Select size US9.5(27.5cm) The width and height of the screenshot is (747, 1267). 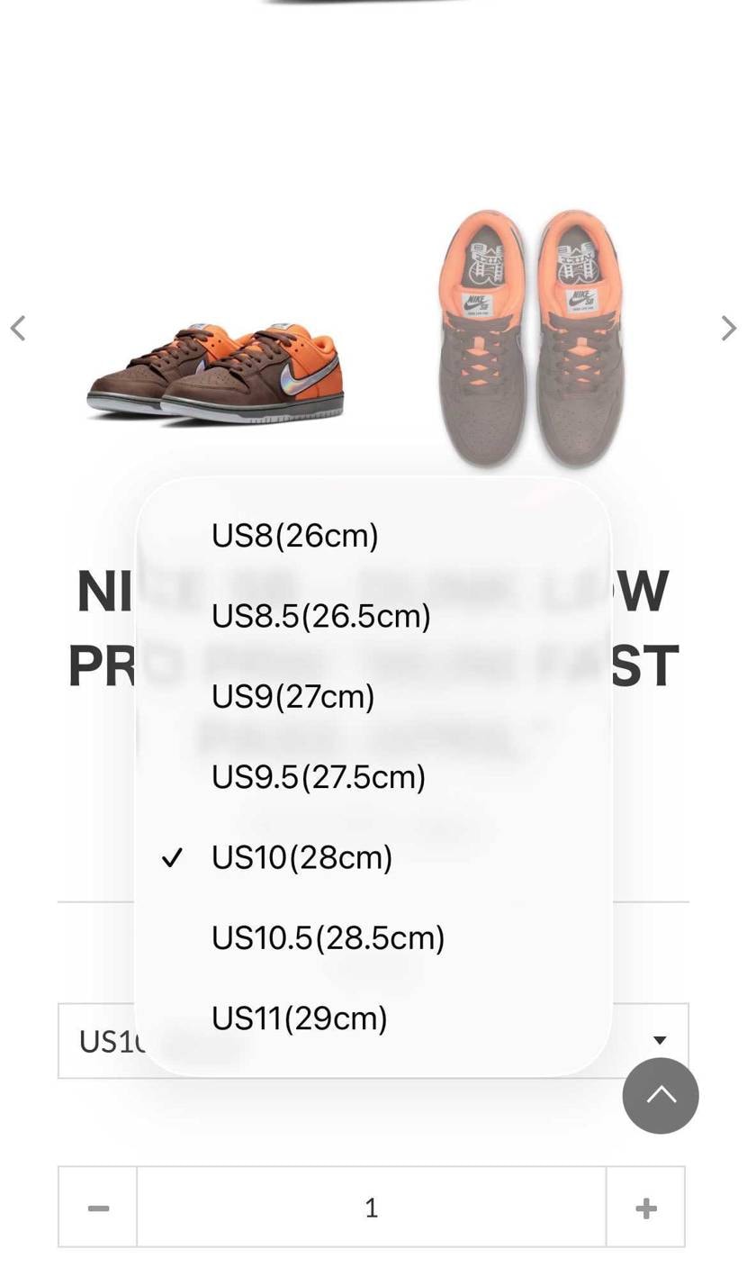(x=319, y=777)
